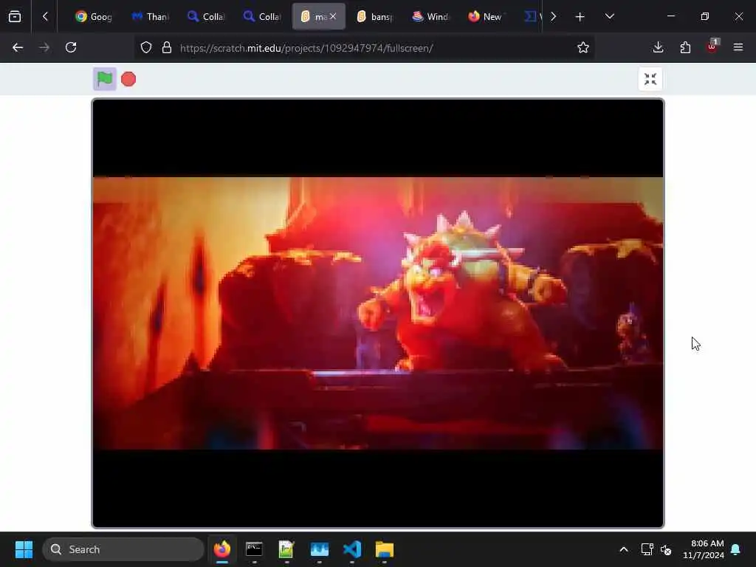Exit fullscreen mode using the collapse icon
This screenshot has width=756, height=567.
pyautogui.click(x=650, y=79)
